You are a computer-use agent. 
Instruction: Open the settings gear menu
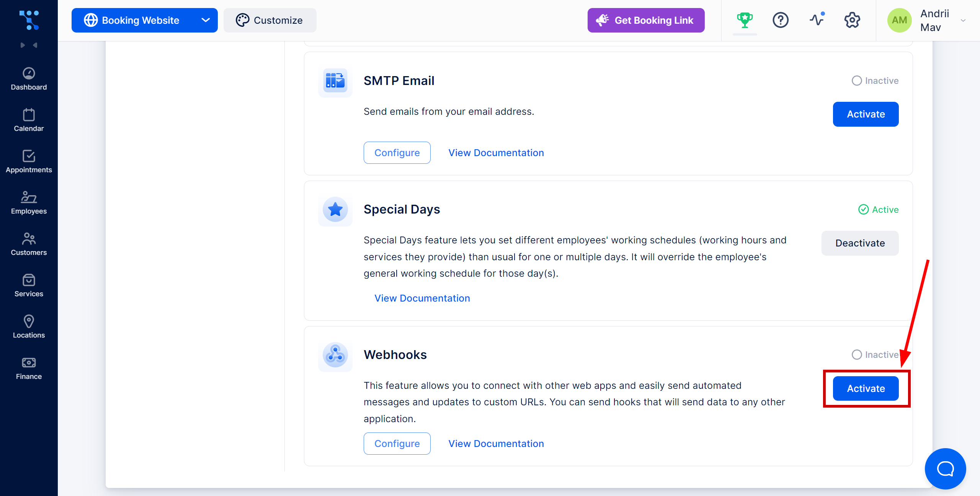pyautogui.click(x=853, y=20)
